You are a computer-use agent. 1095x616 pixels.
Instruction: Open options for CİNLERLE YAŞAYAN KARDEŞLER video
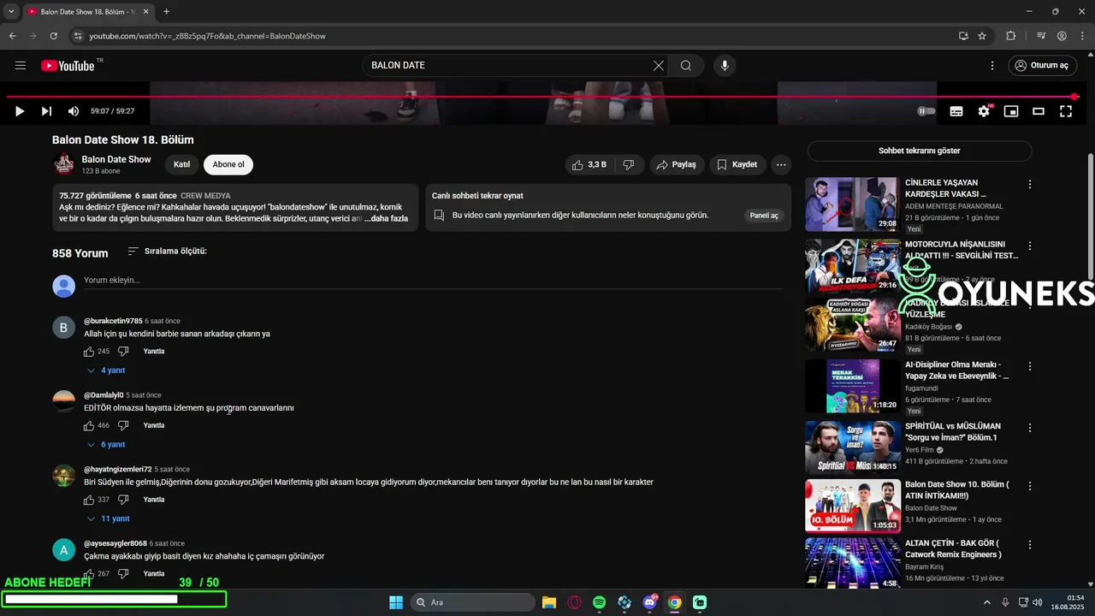[1030, 184]
